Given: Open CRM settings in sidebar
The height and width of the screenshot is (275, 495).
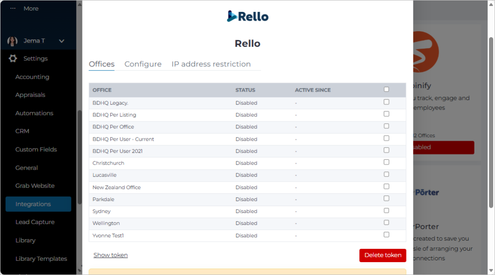Looking at the screenshot, I should coord(22,131).
